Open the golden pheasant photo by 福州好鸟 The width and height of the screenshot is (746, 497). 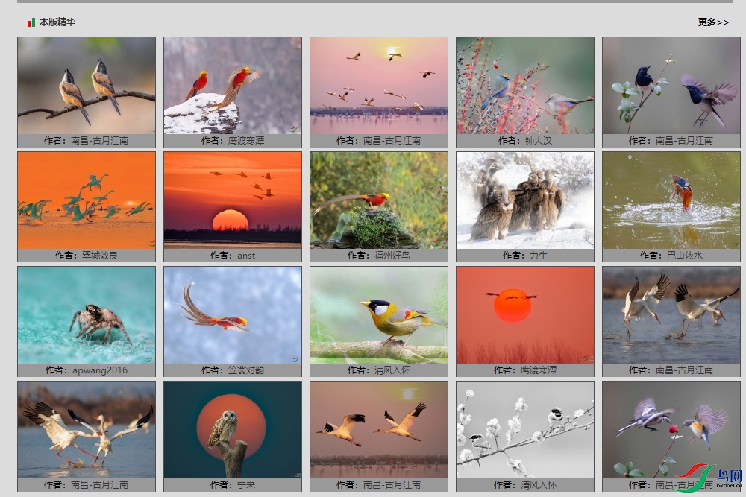(379, 200)
